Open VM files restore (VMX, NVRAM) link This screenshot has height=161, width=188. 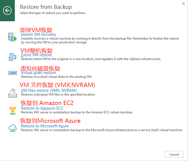coord(49,90)
